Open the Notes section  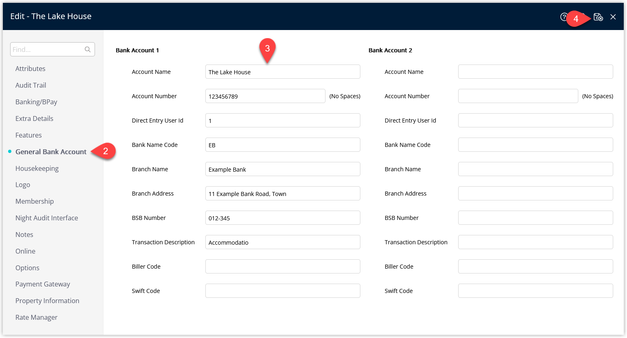[24, 235]
